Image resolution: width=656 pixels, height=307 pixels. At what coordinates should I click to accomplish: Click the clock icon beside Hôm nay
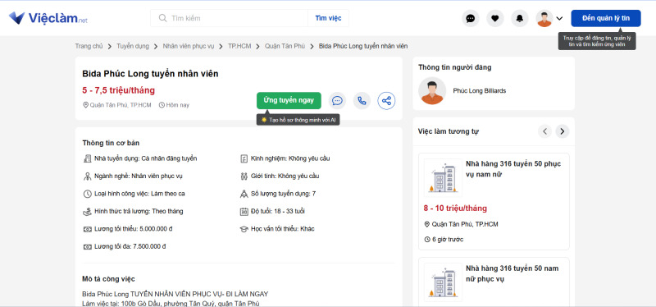(x=162, y=105)
